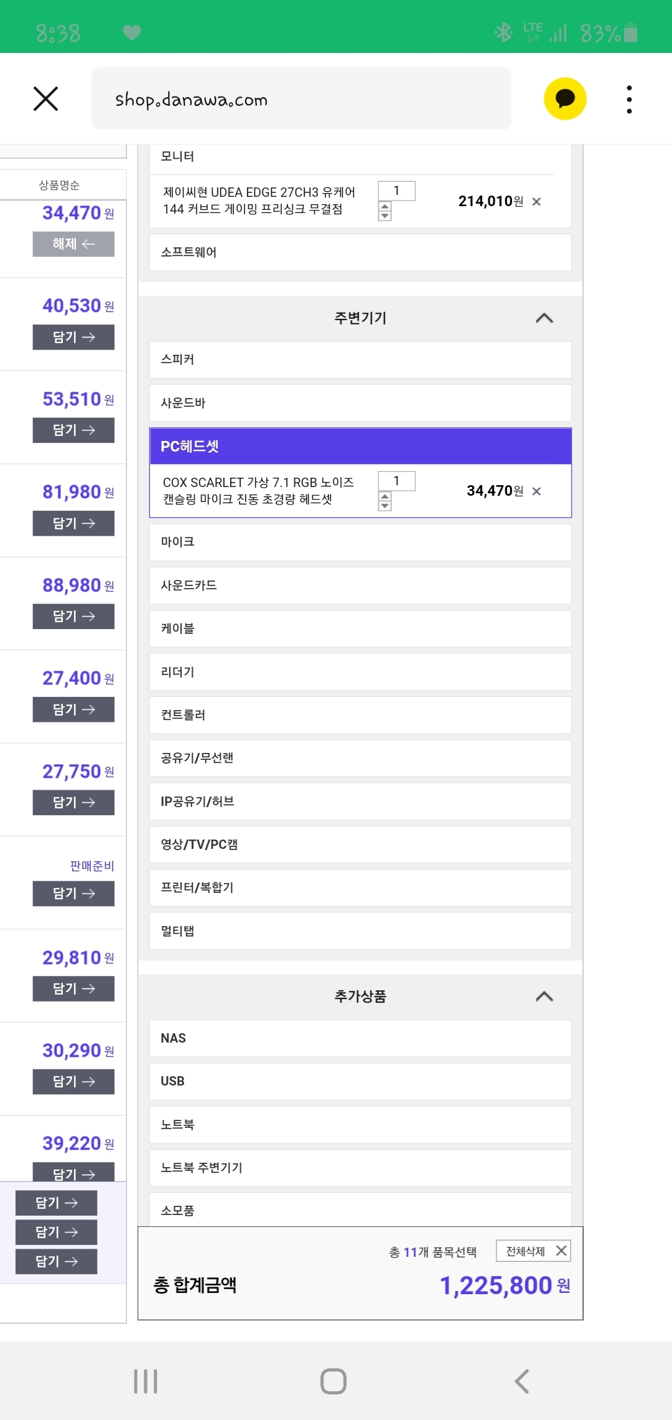Tap the Android back navigation icon
The image size is (672, 1420).
[x=522, y=1381]
